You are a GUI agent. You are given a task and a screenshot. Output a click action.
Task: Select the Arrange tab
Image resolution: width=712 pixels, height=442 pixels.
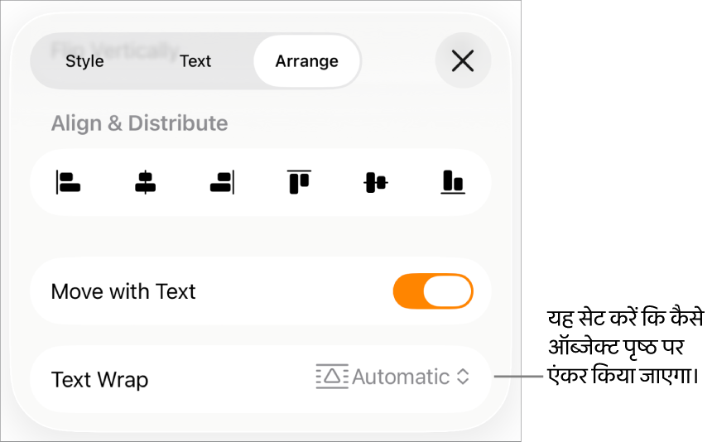click(307, 60)
